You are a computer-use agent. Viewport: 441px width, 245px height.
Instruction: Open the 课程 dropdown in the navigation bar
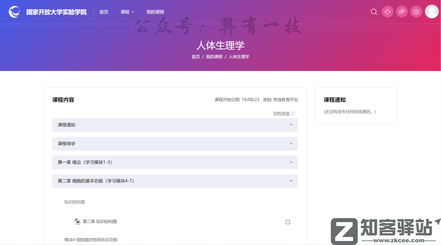pos(127,12)
